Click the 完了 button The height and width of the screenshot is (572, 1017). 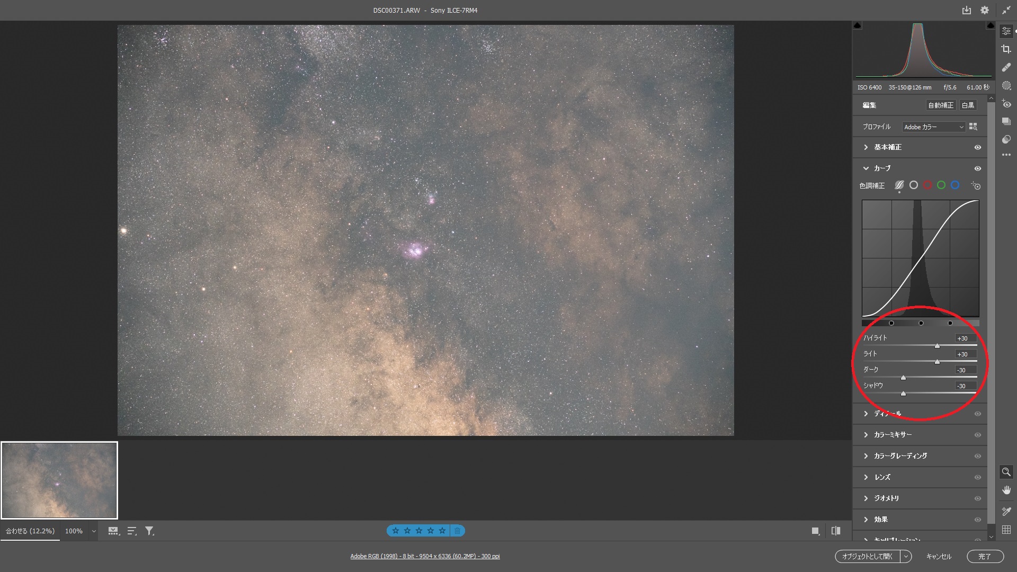[x=985, y=556]
